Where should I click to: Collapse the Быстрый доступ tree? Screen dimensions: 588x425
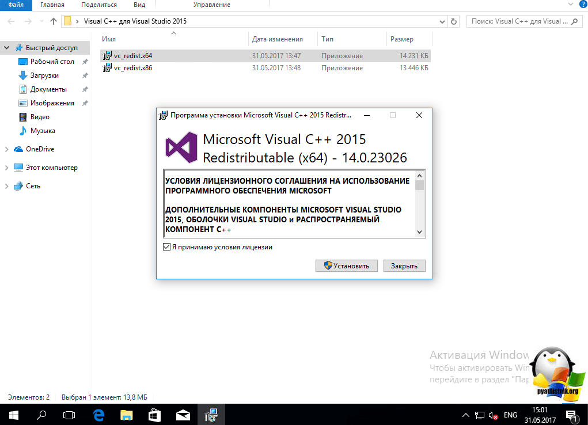pos(7,48)
